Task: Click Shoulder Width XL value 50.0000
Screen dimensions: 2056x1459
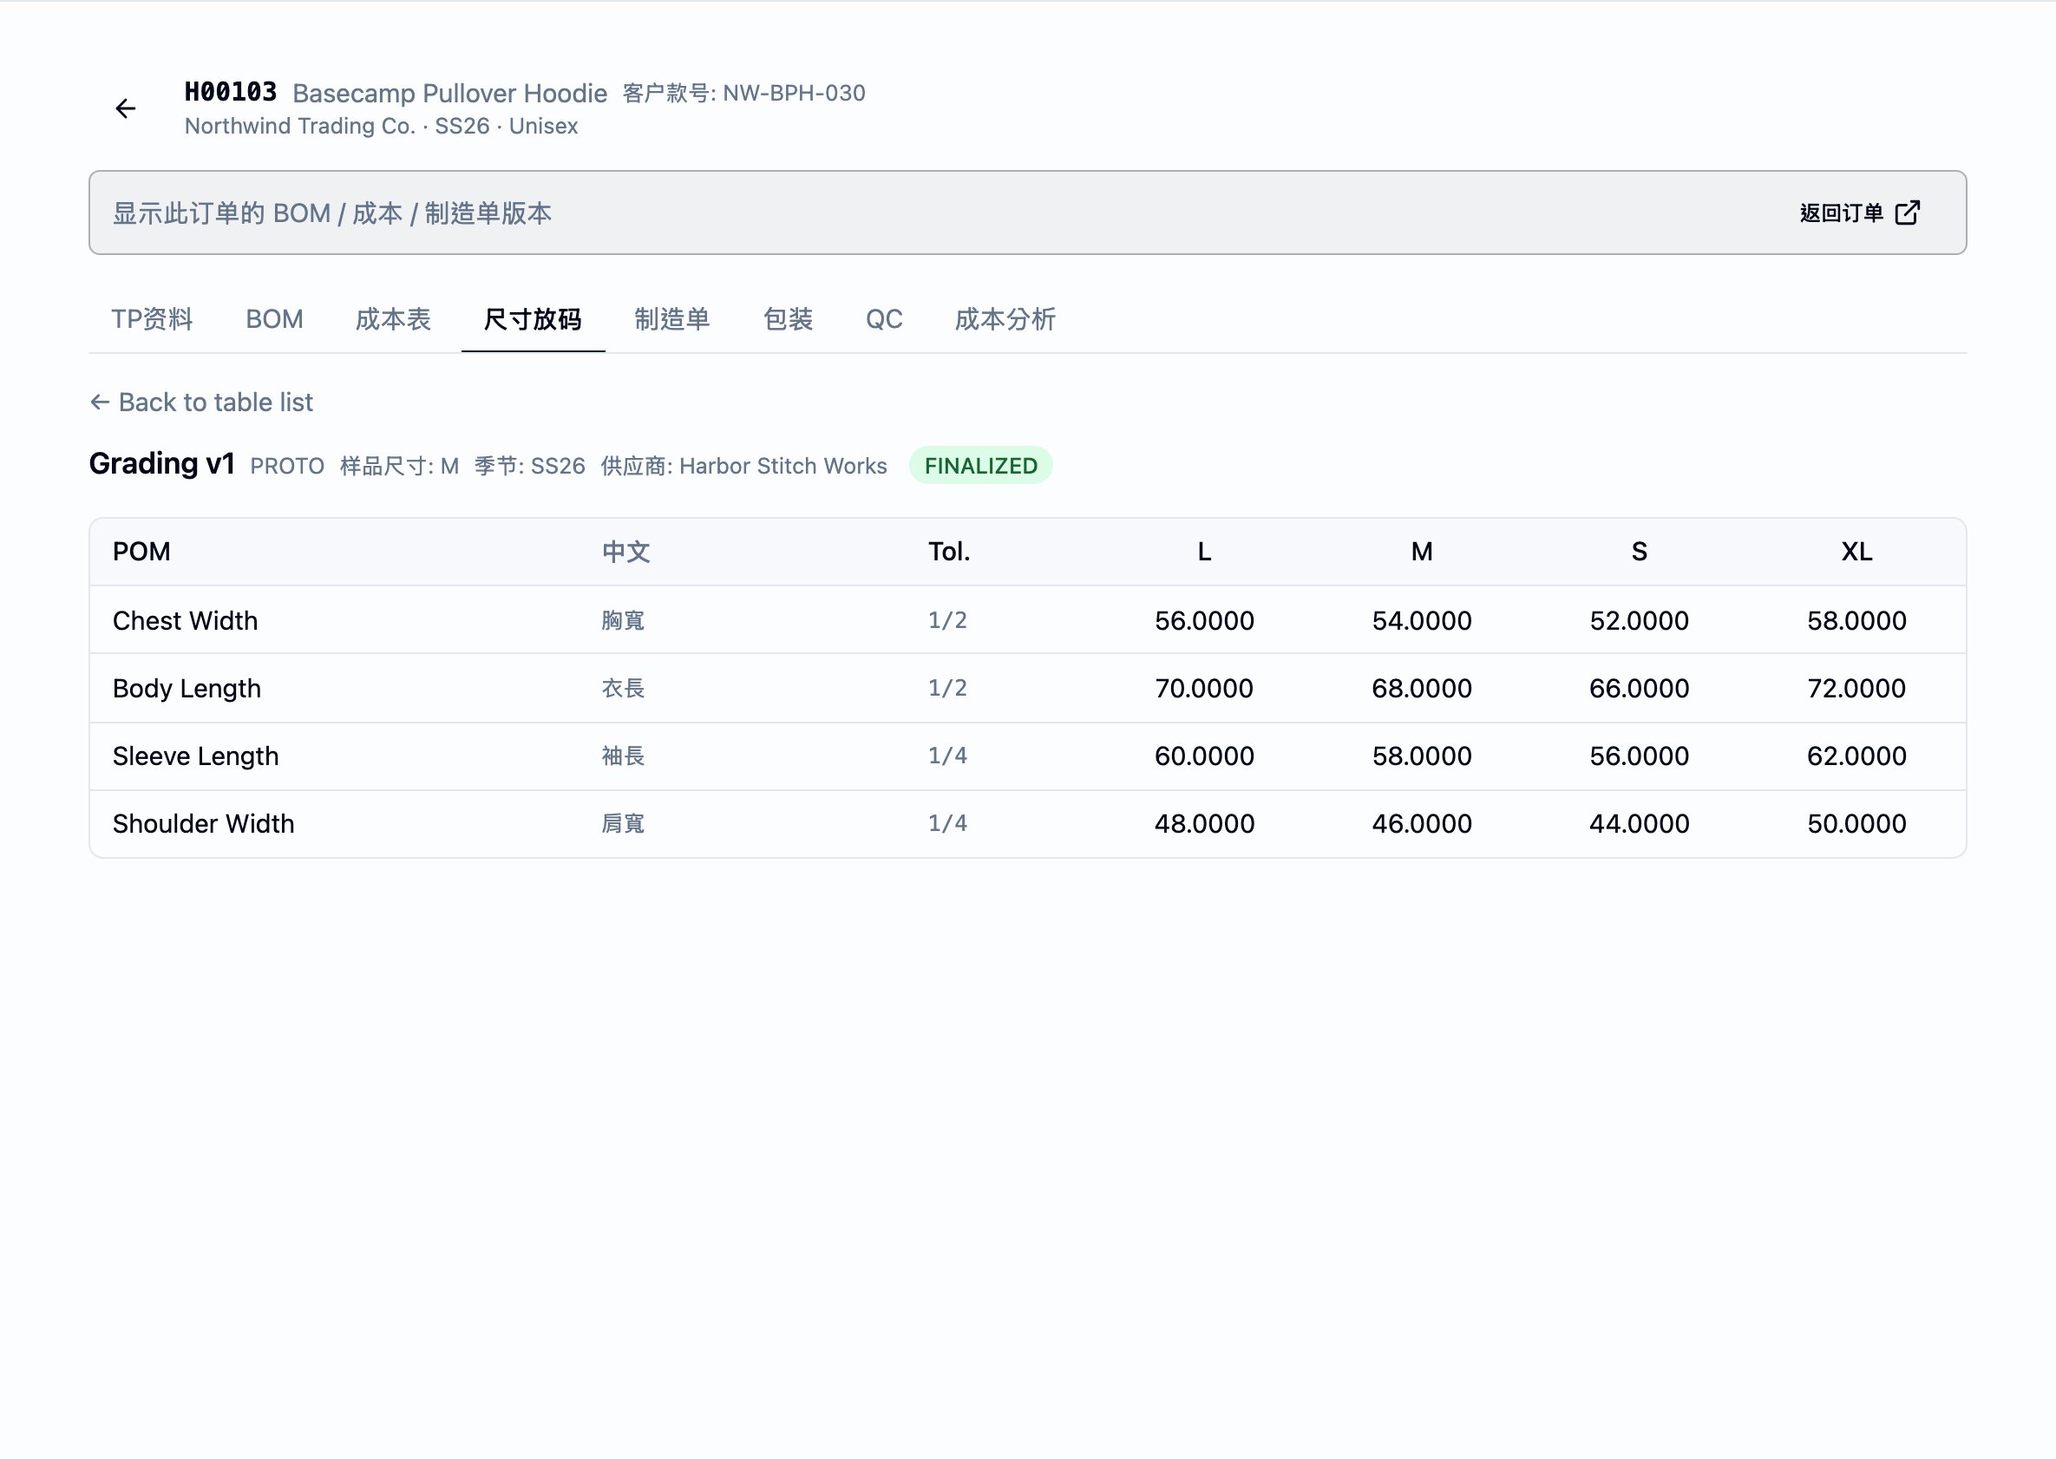Action: point(1856,824)
